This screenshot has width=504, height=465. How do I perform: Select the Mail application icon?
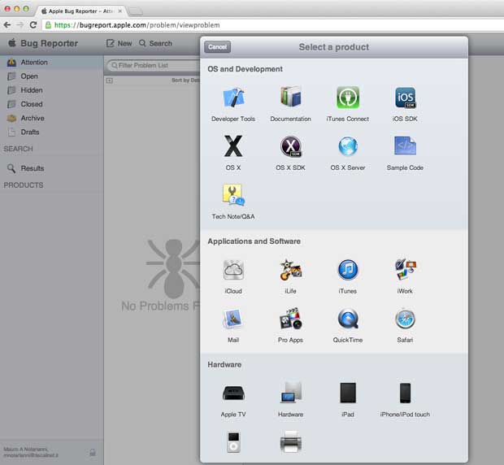pyautogui.click(x=233, y=319)
